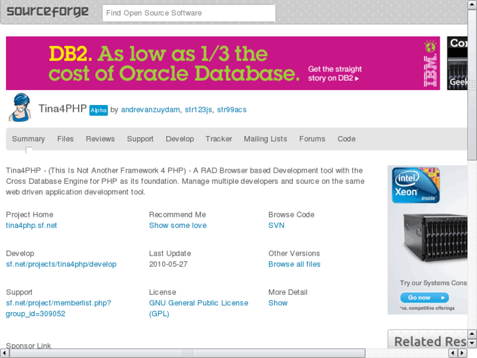Open the Tracker tab
The width and height of the screenshot is (477, 358).
click(218, 139)
